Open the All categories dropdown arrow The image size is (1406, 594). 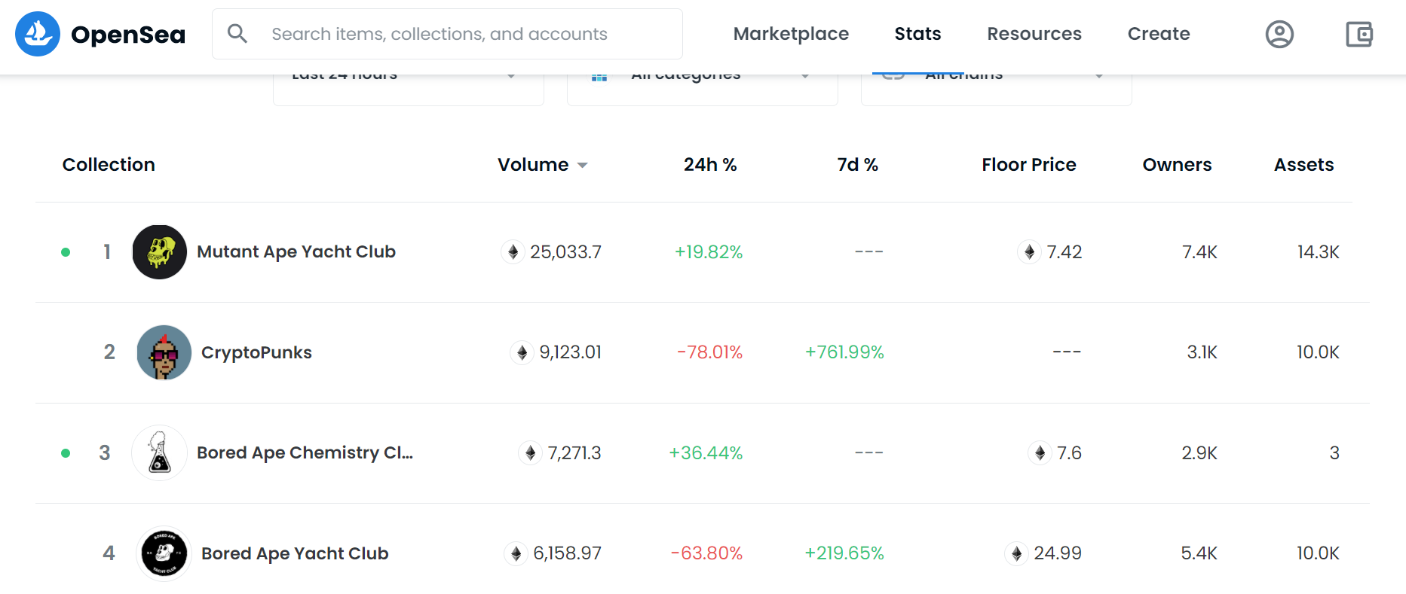click(805, 77)
